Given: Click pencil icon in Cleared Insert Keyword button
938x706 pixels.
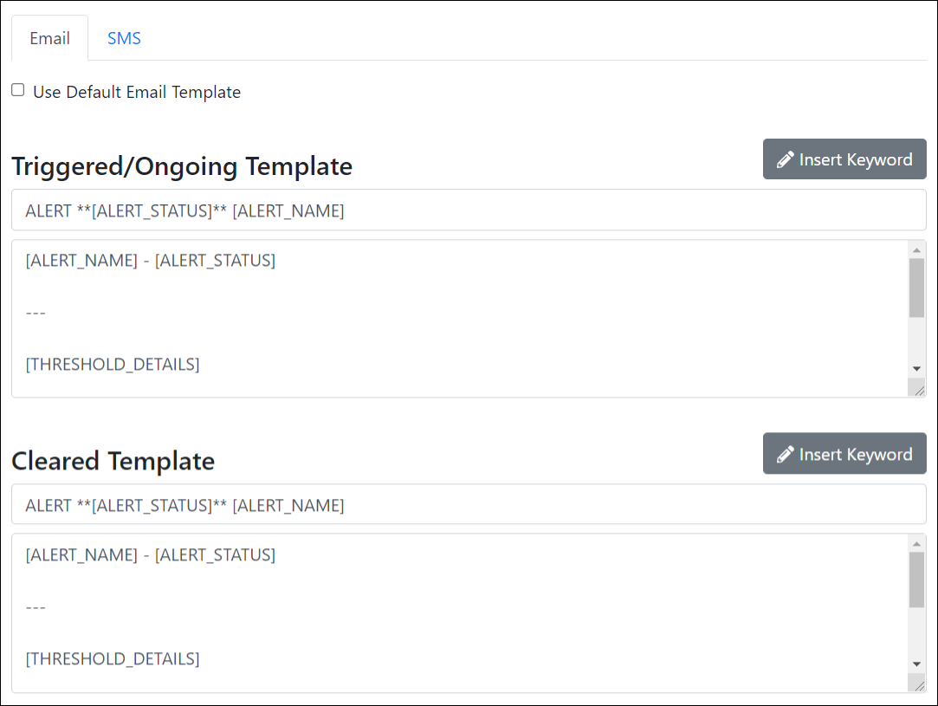Looking at the screenshot, I should 786,455.
